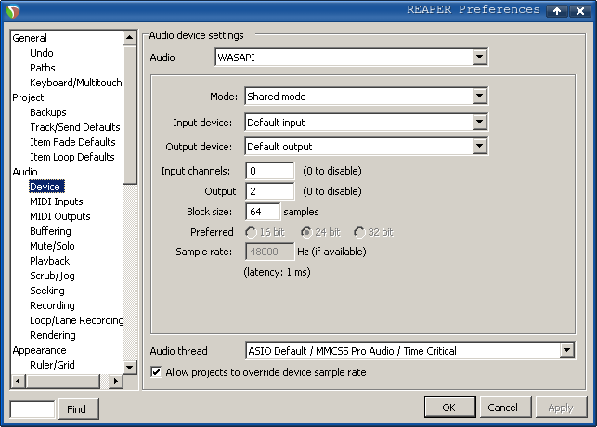The width and height of the screenshot is (597, 427).
Task: Open the Seeking preferences page
Action: 47,291
